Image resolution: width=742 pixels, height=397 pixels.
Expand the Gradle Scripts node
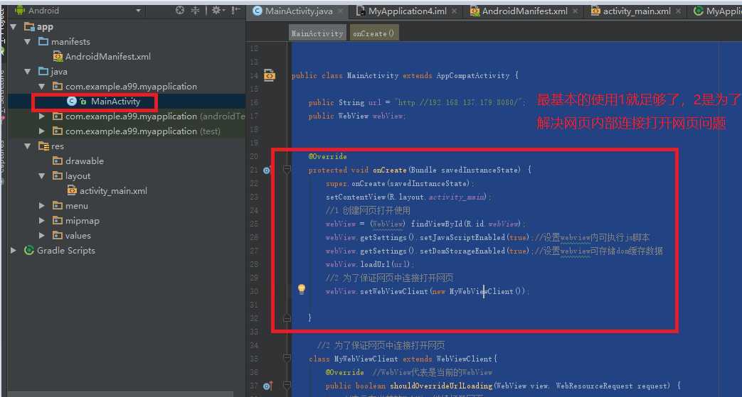tap(14, 251)
